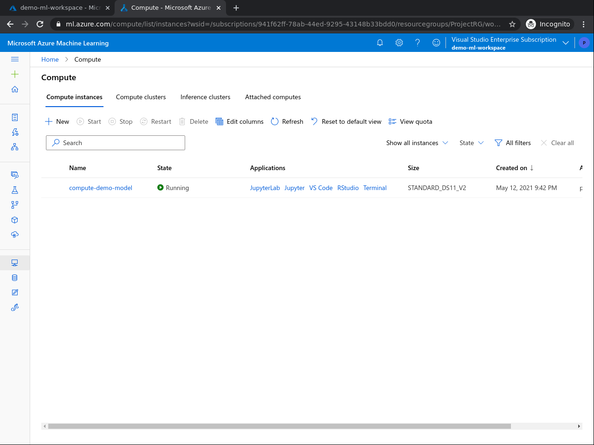Open the compute-demo-model instance link
Screen dimensions: 594x445
click(x=100, y=188)
